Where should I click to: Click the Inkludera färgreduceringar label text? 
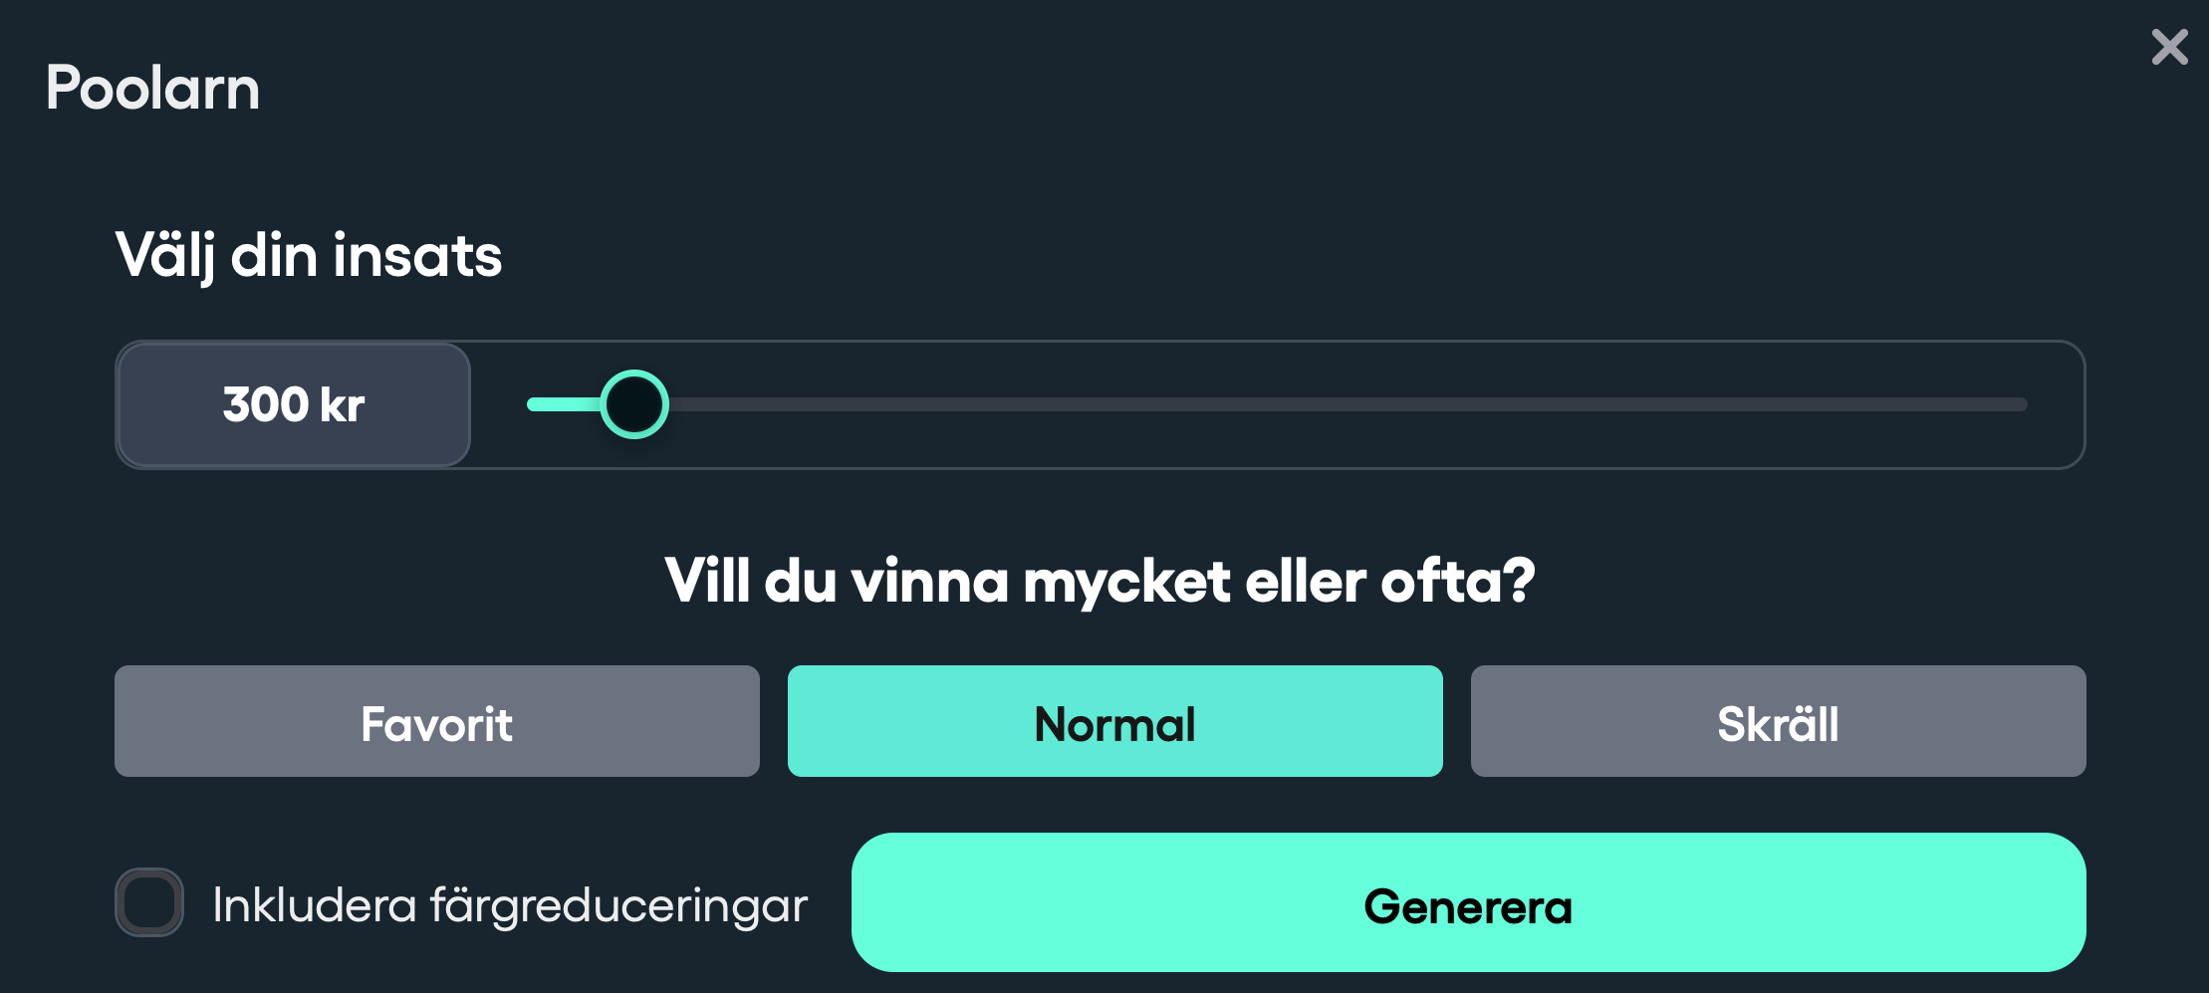[509, 905]
